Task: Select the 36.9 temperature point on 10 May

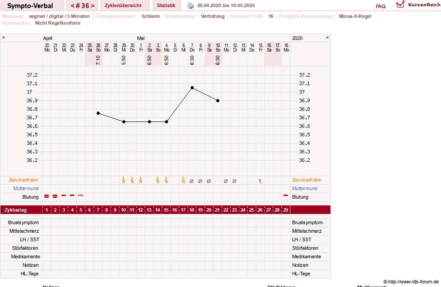Action: [x=218, y=100]
